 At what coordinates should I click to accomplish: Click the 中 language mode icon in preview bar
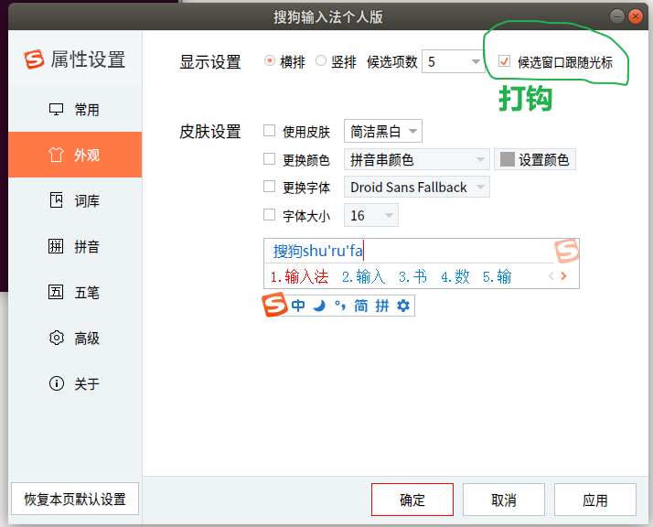(x=298, y=306)
